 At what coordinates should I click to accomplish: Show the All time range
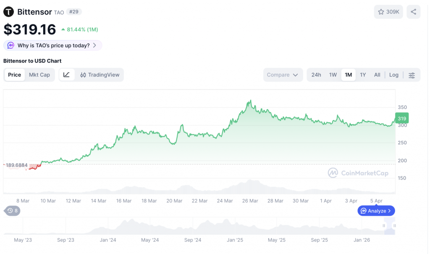tap(377, 75)
